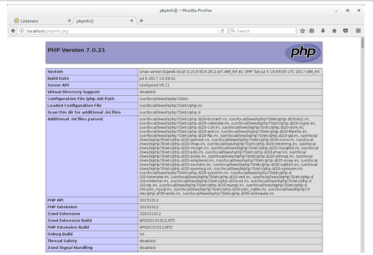Click the 'Build Date' row label

pos(58,78)
